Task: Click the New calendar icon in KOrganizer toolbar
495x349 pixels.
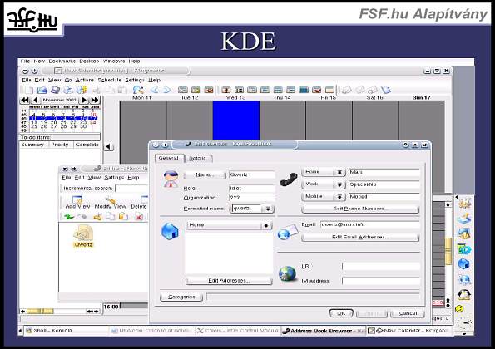Action: coord(28,91)
